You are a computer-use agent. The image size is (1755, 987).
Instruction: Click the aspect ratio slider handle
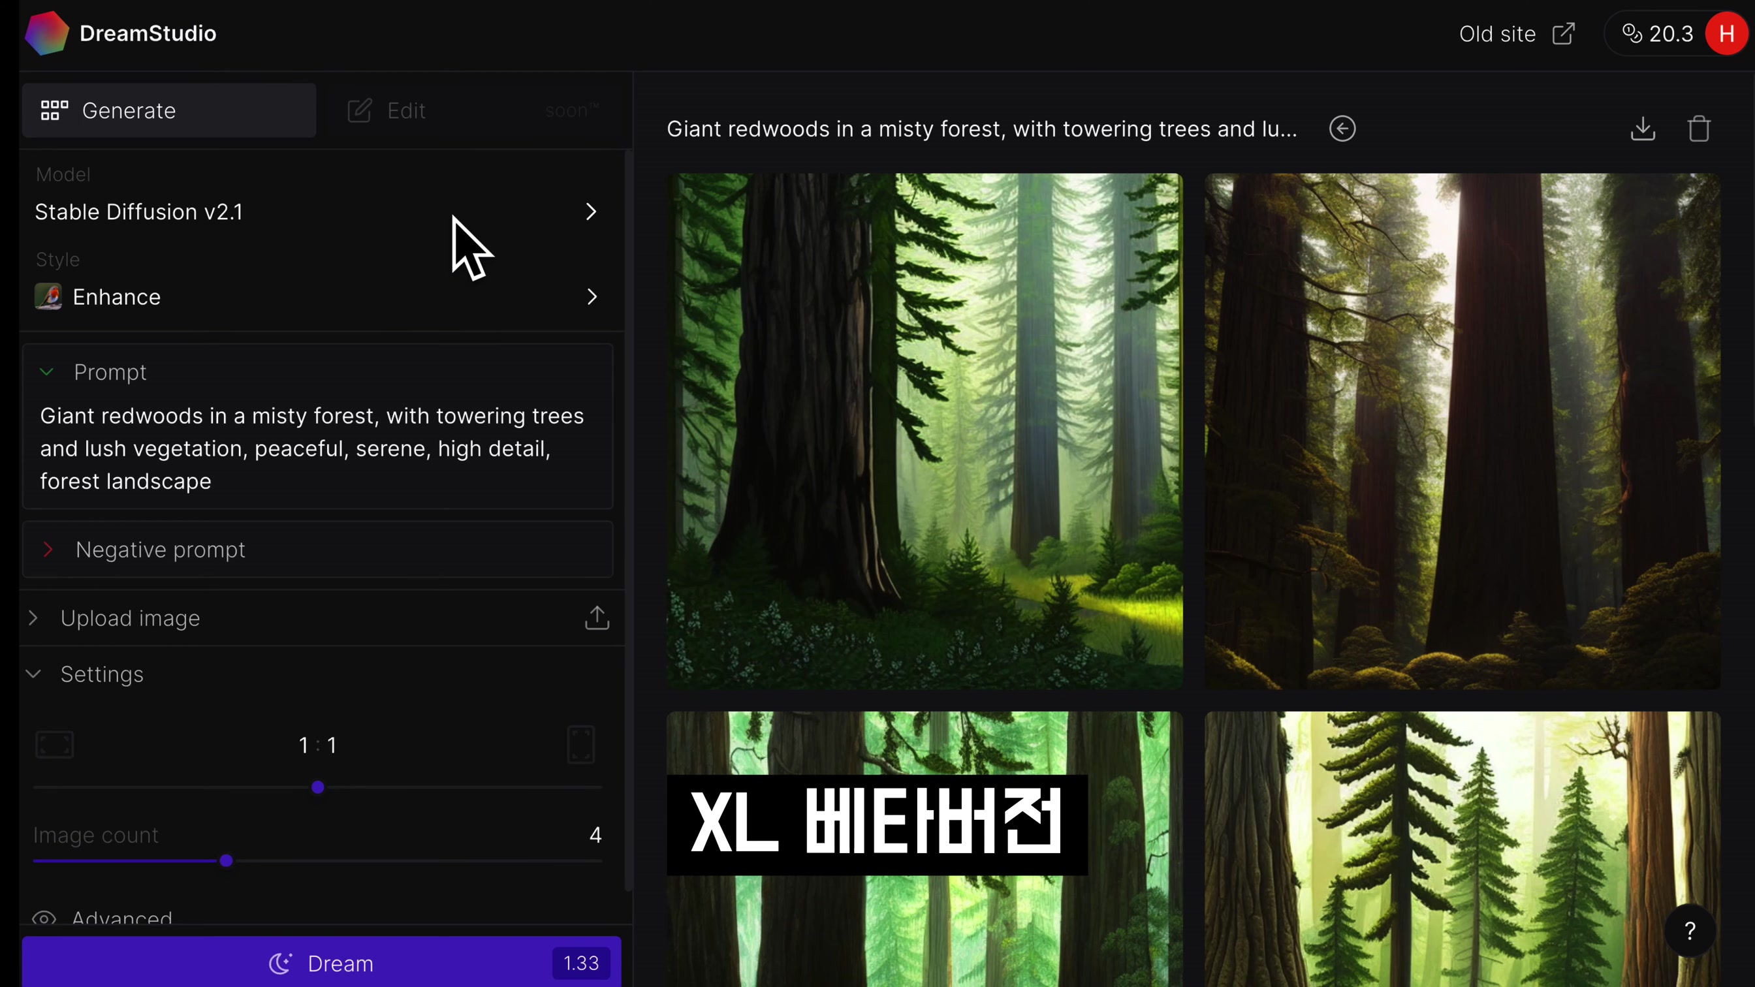tap(317, 787)
